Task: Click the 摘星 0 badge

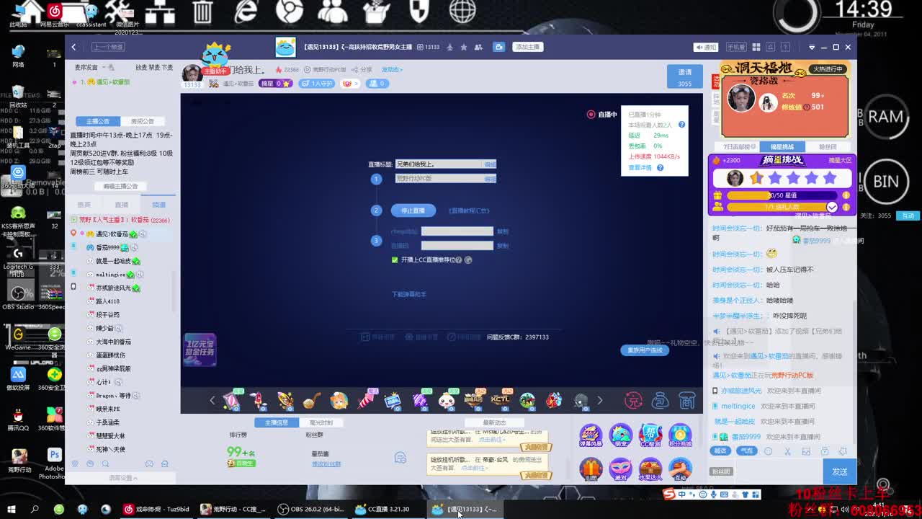Action: point(276,84)
